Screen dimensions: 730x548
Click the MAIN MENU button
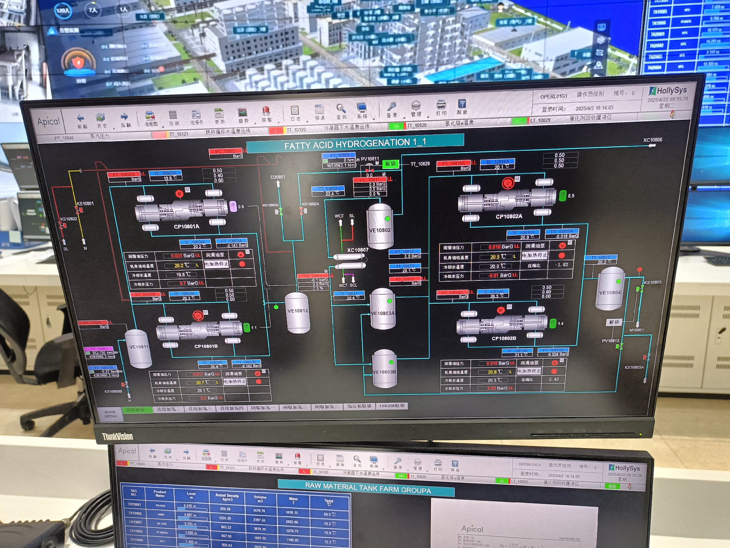[110, 414]
